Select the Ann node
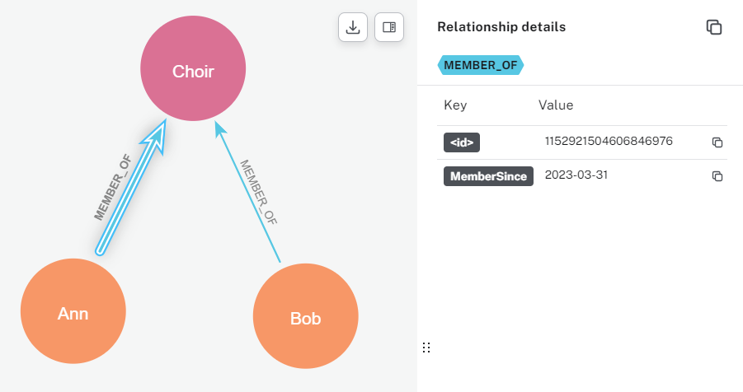This screenshot has height=392, width=743. (x=73, y=313)
